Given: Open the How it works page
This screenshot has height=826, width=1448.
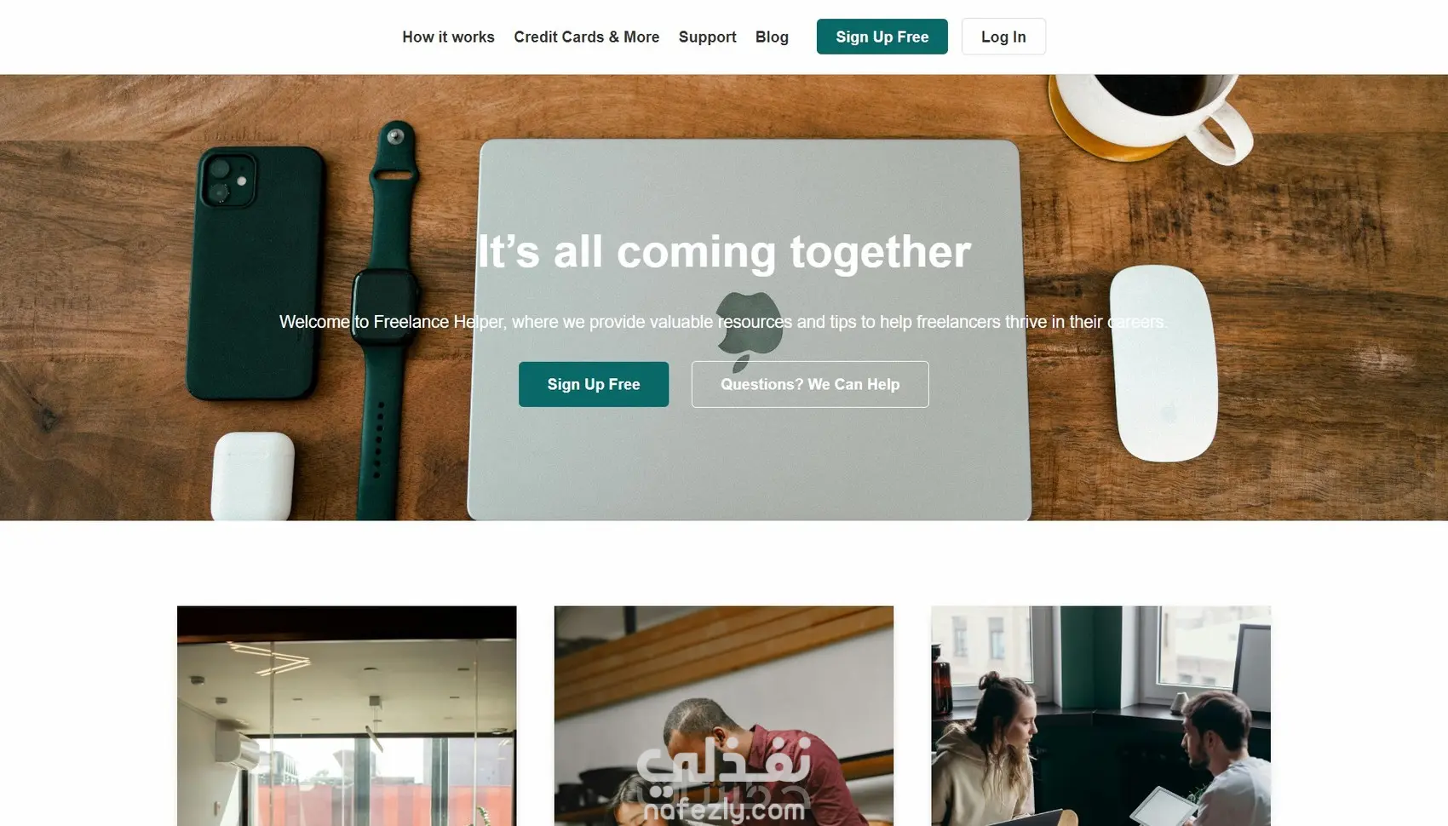Looking at the screenshot, I should point(448,37).
